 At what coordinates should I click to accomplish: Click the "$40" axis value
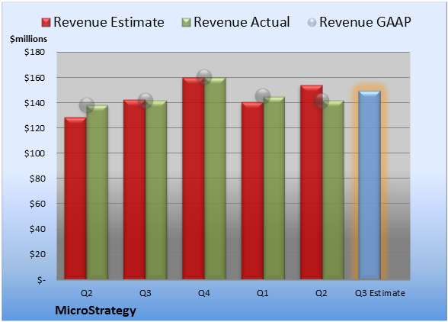point(37,229)
